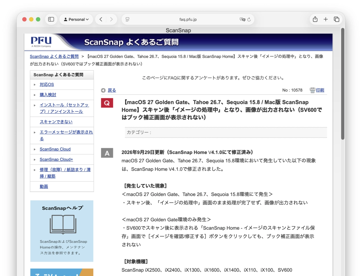Click the [発生していた現象] heading
Screen dimensions: 362x276
coord(145,186)
